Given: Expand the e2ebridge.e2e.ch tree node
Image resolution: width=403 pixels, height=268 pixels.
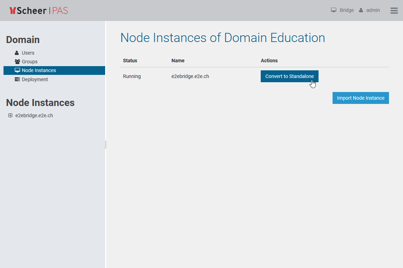Looking at the screenshot, I should coord(10,115).
